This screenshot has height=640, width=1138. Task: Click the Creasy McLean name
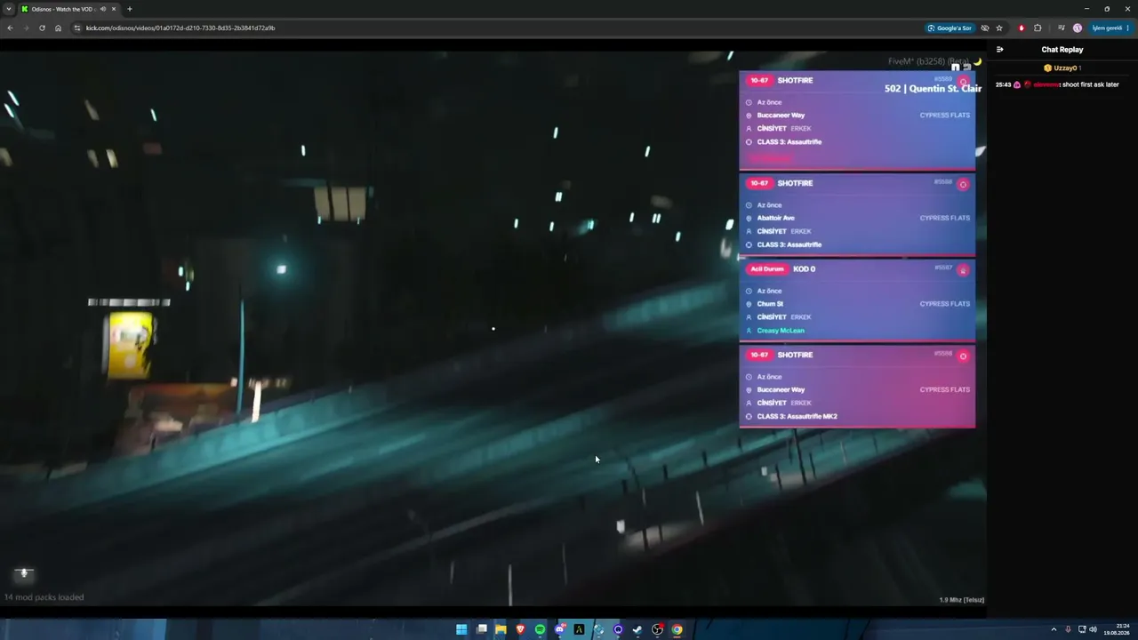(x=781, y=331)
